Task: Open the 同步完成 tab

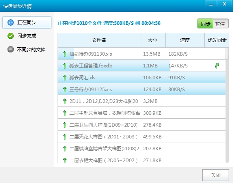Action: (x=27, y=36)
